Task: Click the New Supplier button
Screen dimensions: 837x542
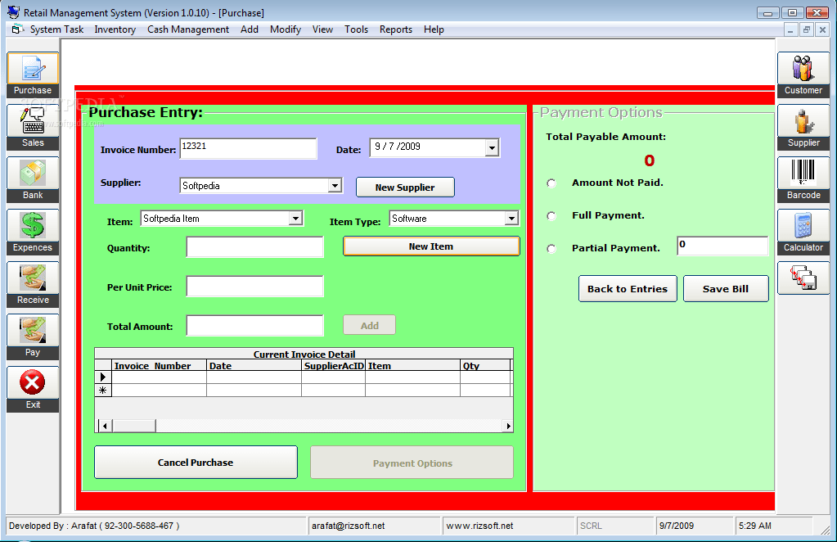Action: click(405, 187)
